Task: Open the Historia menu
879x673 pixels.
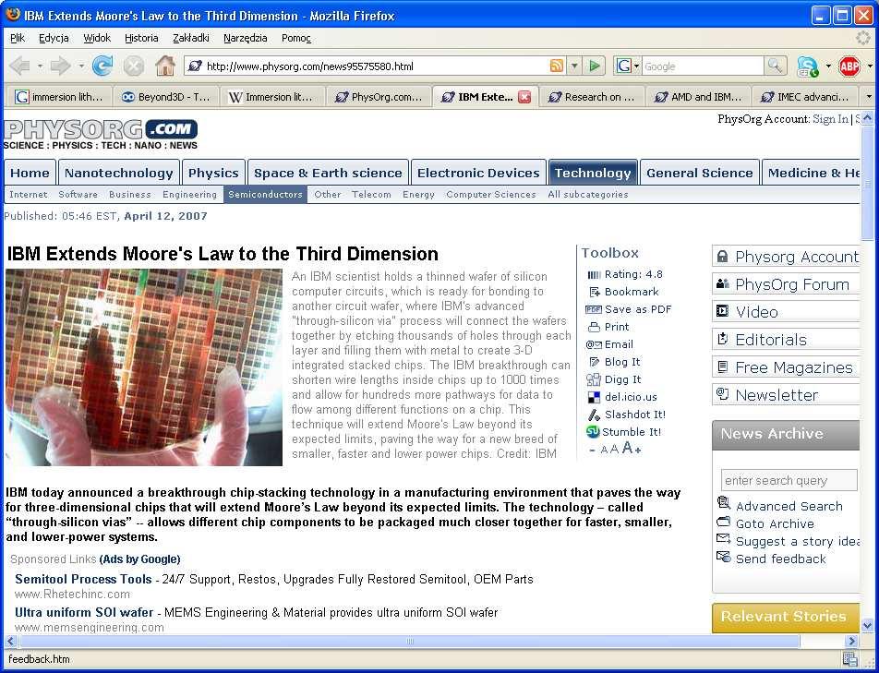Action: coord(141,38)
